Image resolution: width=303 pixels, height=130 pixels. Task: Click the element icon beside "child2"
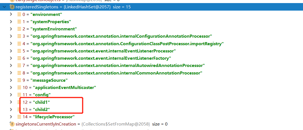19,109
